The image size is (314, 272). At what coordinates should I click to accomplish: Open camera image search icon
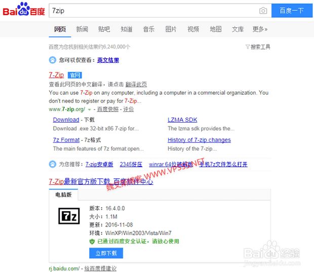[263, 11]
